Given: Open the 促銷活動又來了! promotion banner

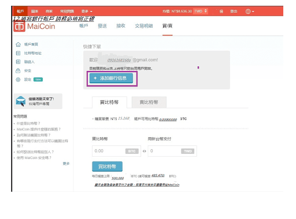Looking at the screenshot, I should tap(38, 101).
